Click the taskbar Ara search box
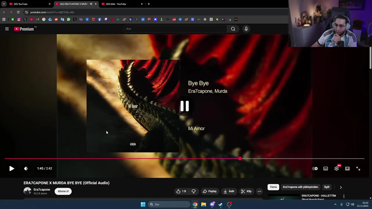 (169, 204)
